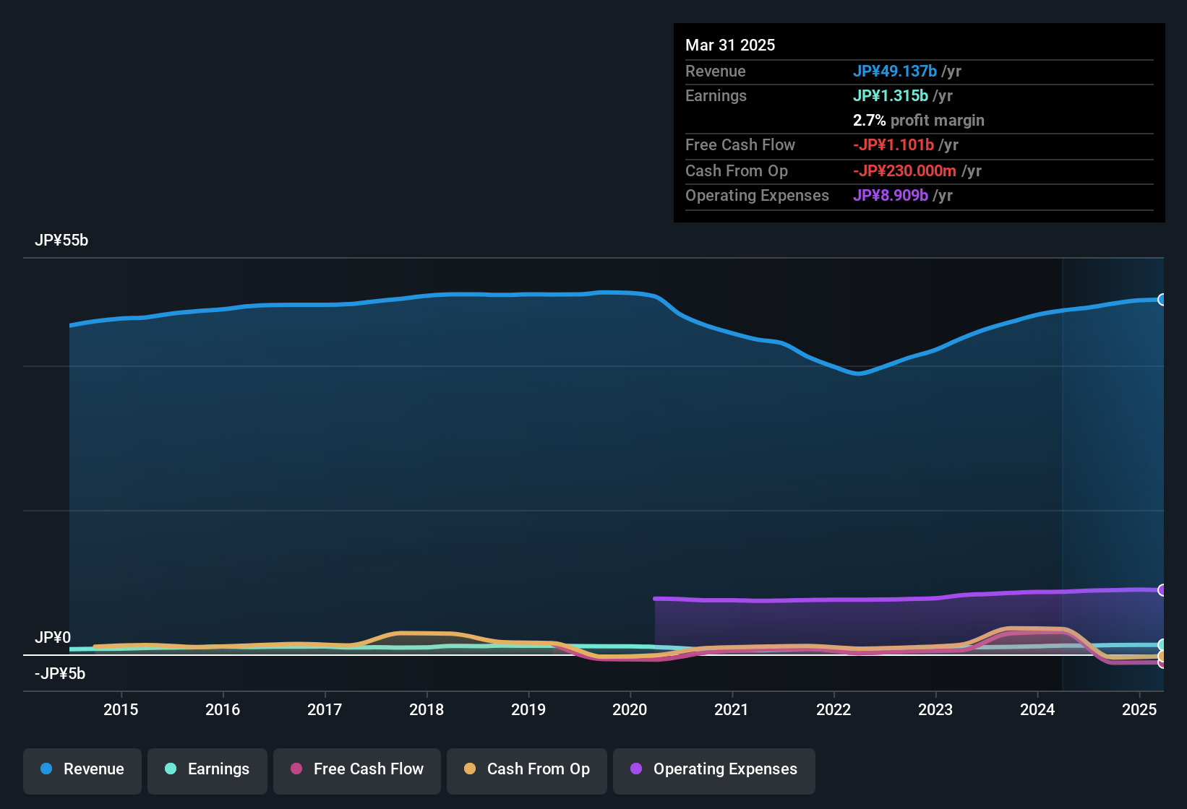Click the JP¥0 y-axis label

[53, 638]
